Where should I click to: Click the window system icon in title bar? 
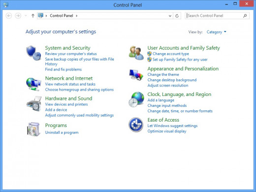pos(5,5)
